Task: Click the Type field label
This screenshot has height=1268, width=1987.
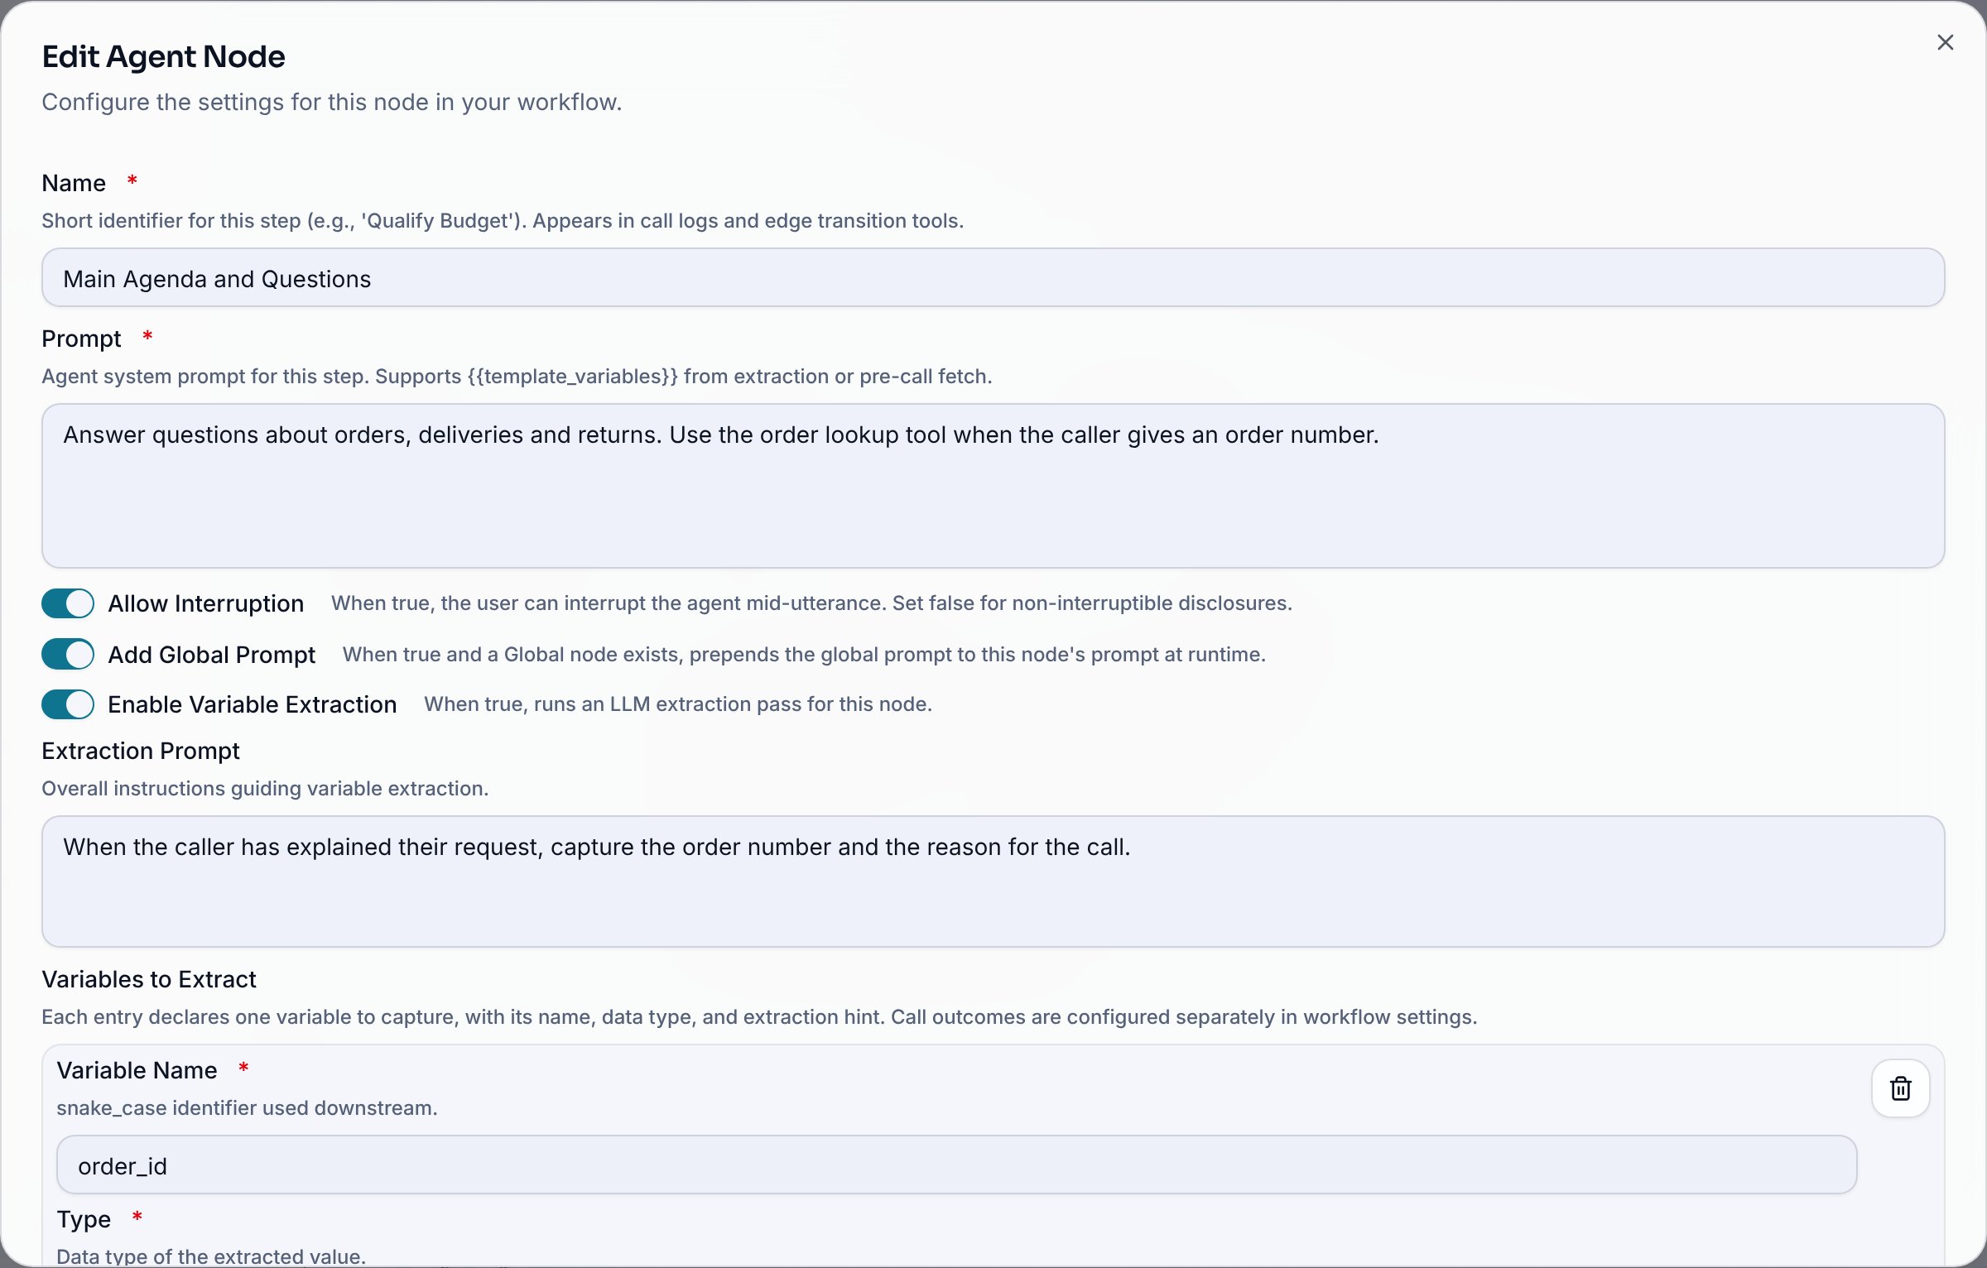Action: (x=84, y=1219)
